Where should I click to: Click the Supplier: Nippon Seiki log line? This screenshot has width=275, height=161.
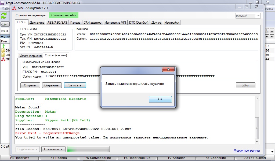53,120
